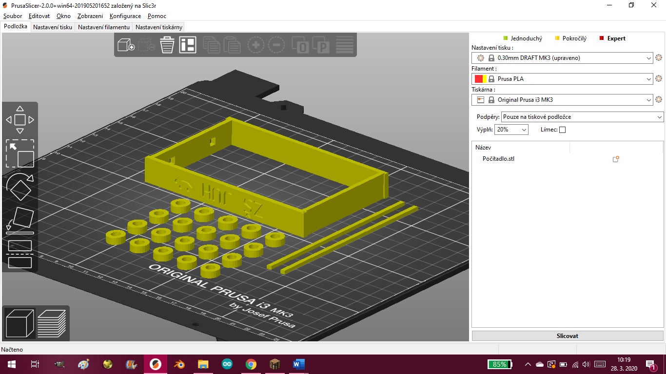Switch to Expert mode
The height and width of the screenshot is (374, 666).
click(x=612, y=38)
